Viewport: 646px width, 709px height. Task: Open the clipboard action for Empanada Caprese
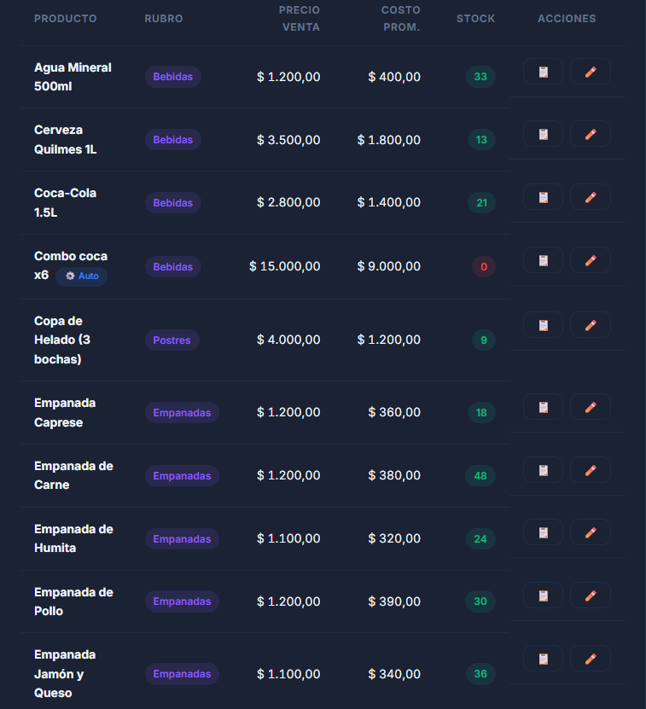pos(543,407)
